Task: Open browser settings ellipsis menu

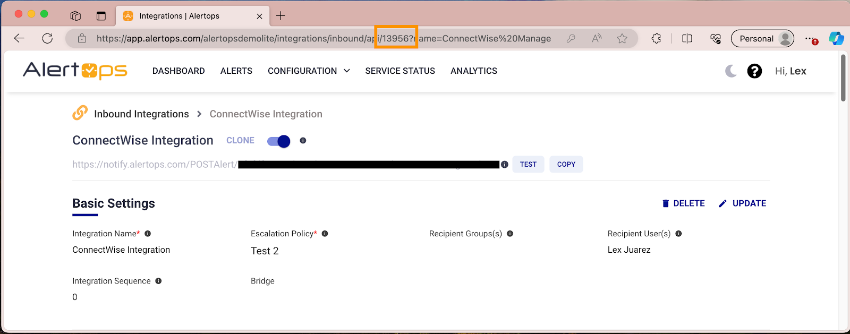Action: (x=809, y=38)
